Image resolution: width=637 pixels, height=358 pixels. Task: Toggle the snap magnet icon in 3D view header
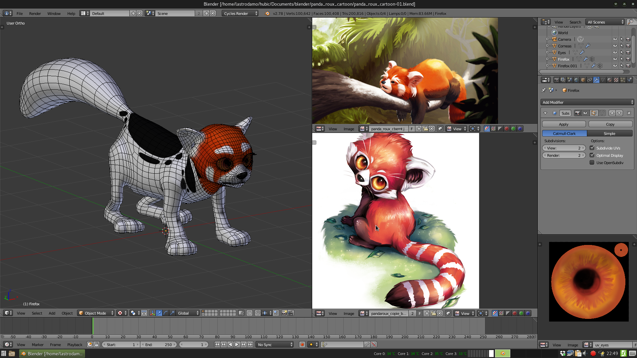click(257, 313)
